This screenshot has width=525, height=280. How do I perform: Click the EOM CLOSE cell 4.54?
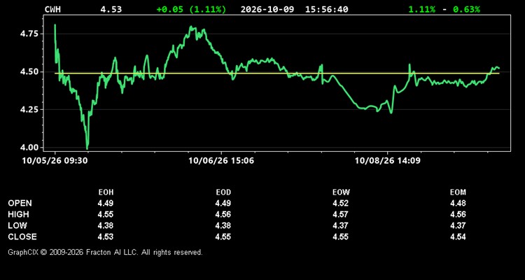pos(458,237)
